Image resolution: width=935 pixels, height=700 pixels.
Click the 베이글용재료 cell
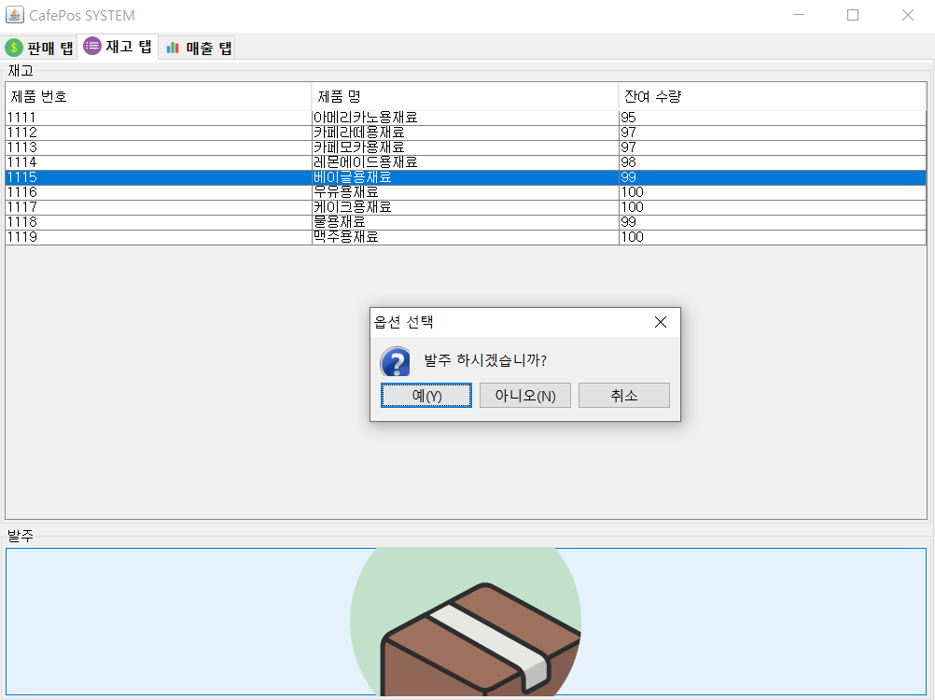coord(465,177)
